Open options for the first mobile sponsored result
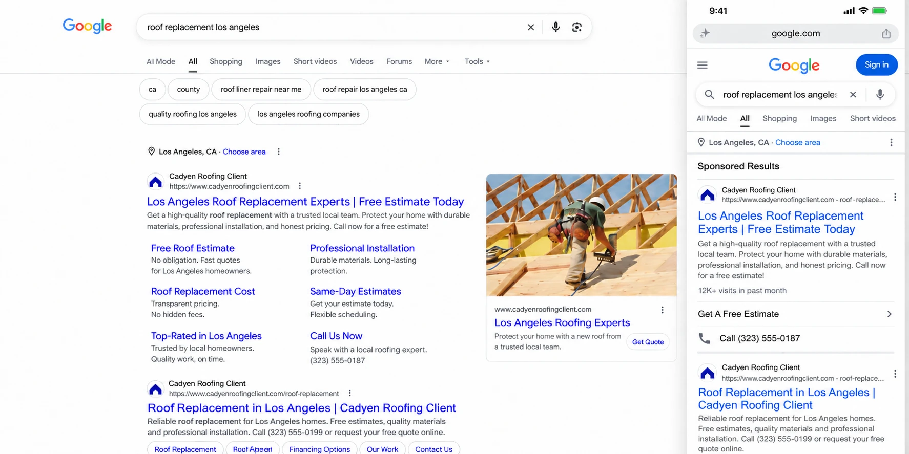This screenshot has width=909, height=454. click(x=895, y=197)
